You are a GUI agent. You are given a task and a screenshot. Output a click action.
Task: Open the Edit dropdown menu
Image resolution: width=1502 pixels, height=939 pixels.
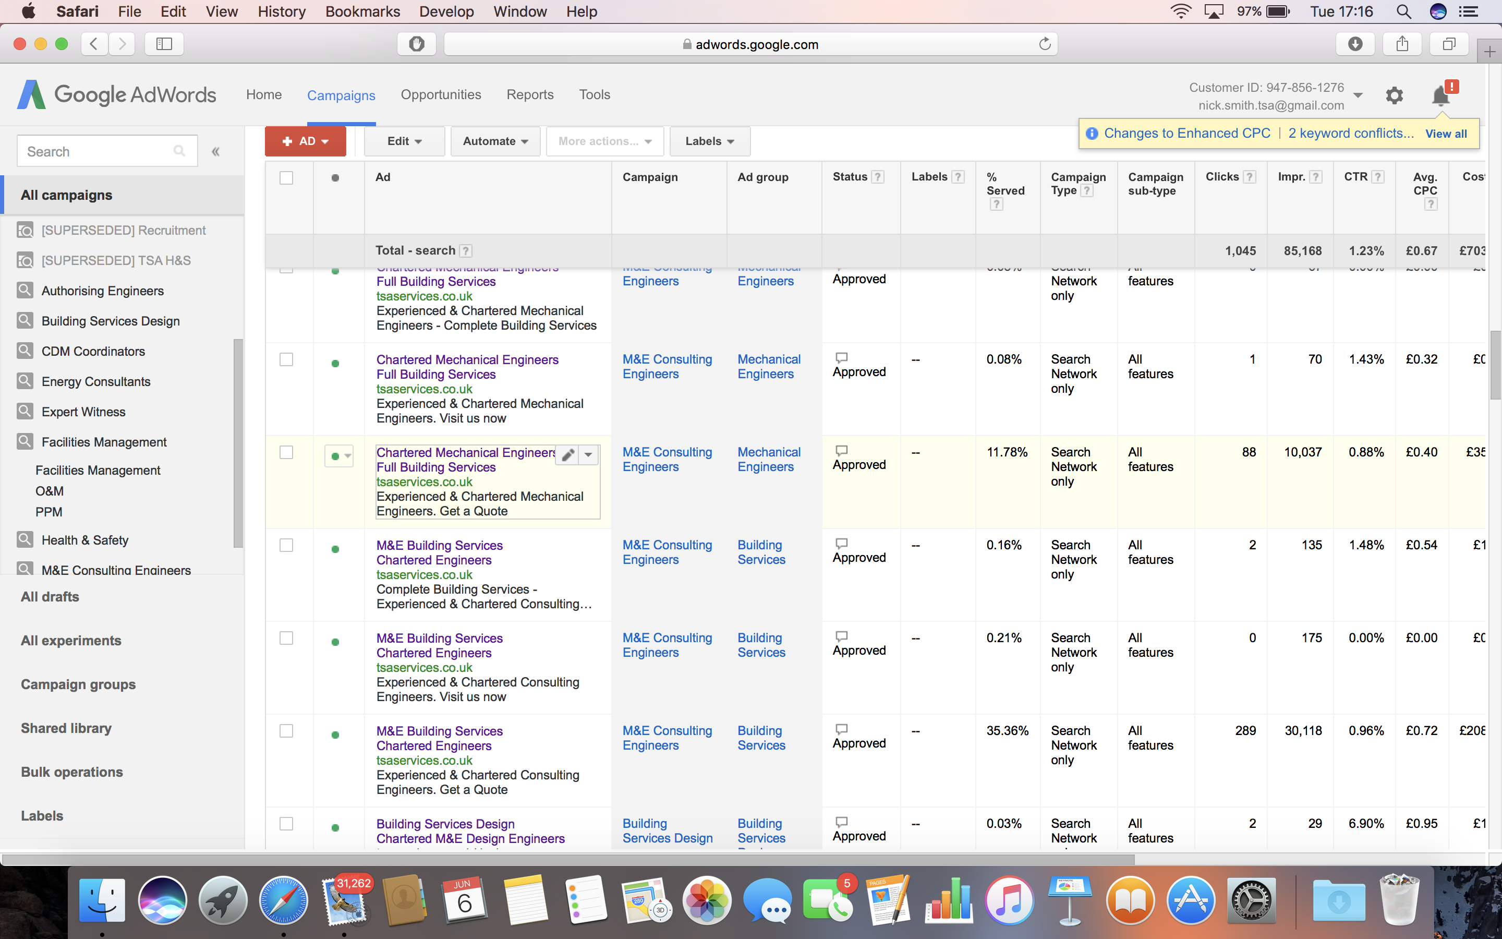pos(404,141)
